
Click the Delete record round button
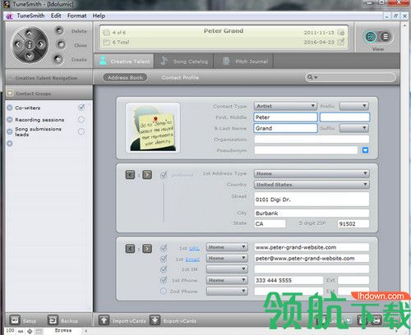point(58,30)
